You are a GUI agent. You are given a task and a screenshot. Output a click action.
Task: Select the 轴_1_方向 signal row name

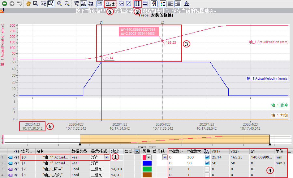[53, 175]
